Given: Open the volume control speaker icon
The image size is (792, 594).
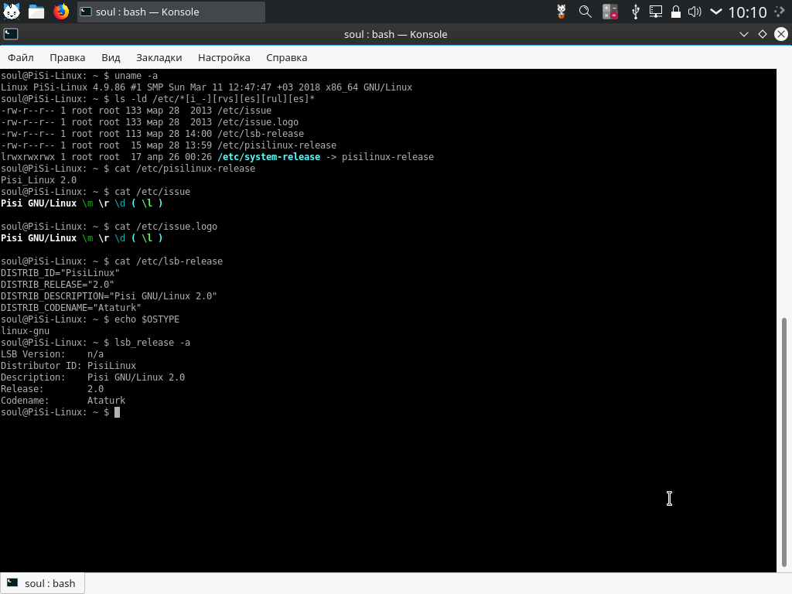Looking at the screenshot, I should coord(695,12).
